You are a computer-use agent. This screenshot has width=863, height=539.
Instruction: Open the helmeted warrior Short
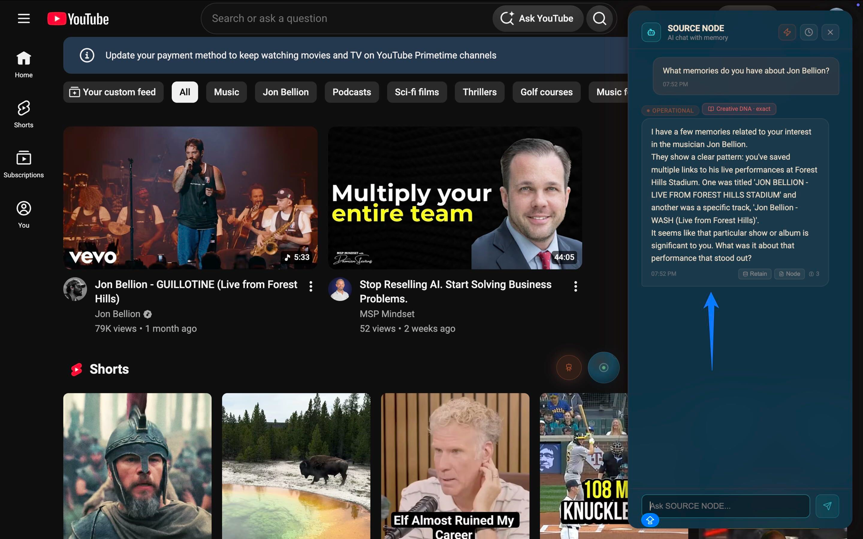pyautogui.click(x=137, y=466)
